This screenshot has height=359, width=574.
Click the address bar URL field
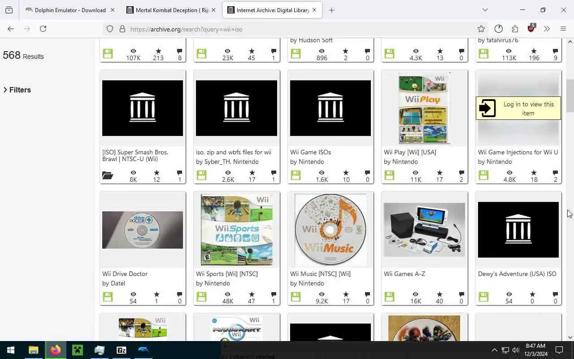pos(296,29)
